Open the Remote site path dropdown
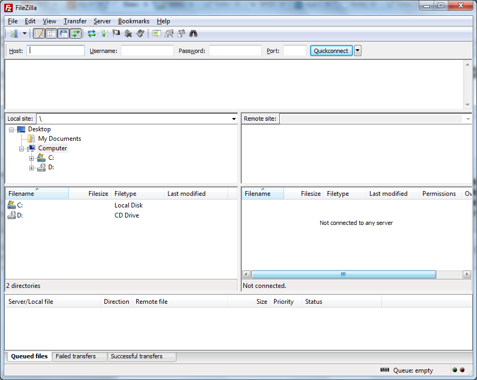Screen dimensions: 477x380 coord(468,119)
